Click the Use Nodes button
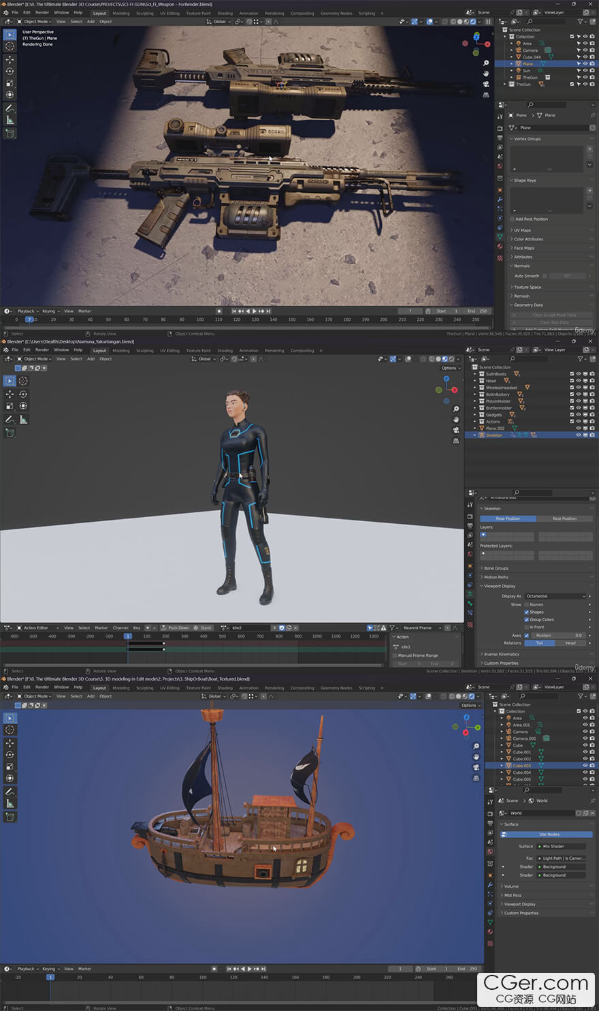This screenshot has width=599, height=1011. tap(549, 834)
